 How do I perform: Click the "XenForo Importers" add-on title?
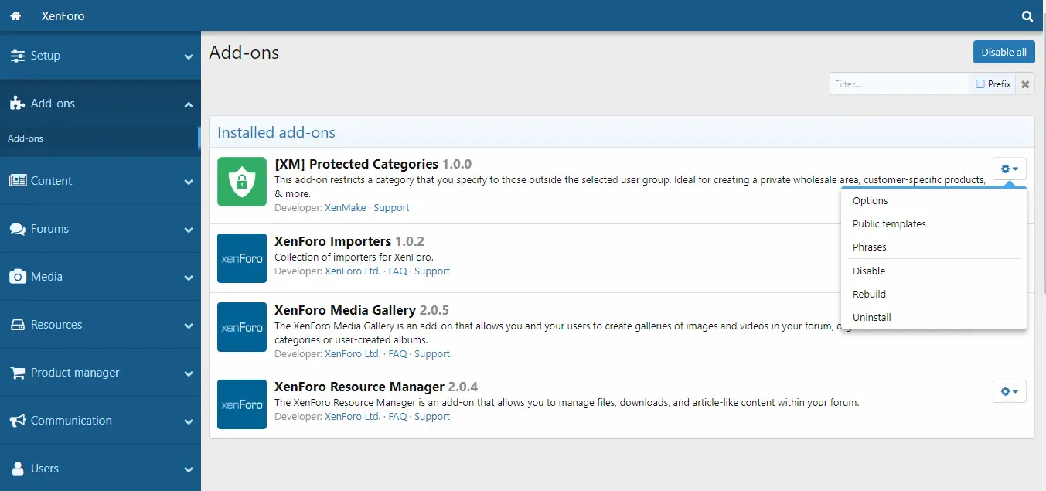pyautogui.click(x=333, y=241)
